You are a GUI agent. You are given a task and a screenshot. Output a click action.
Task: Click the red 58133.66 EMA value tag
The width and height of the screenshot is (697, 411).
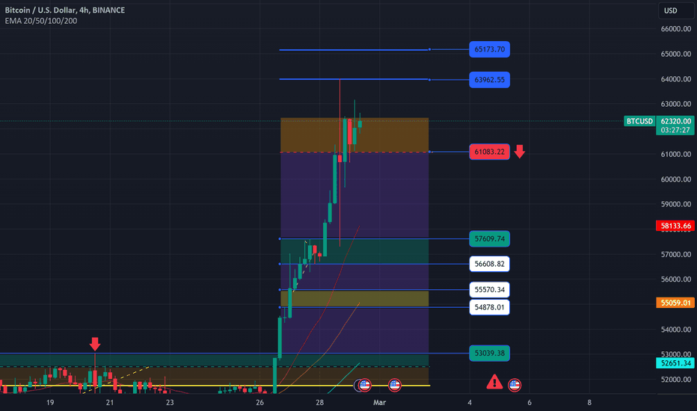point(675,226)
